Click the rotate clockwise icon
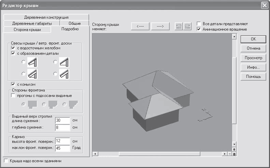The width and height of the screenshot is (270, 168). (x=187, y=27)
